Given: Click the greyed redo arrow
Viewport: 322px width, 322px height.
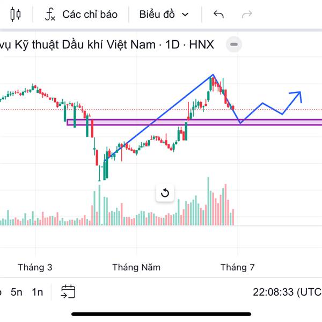Looking at the screenshot, I should 247,14.
